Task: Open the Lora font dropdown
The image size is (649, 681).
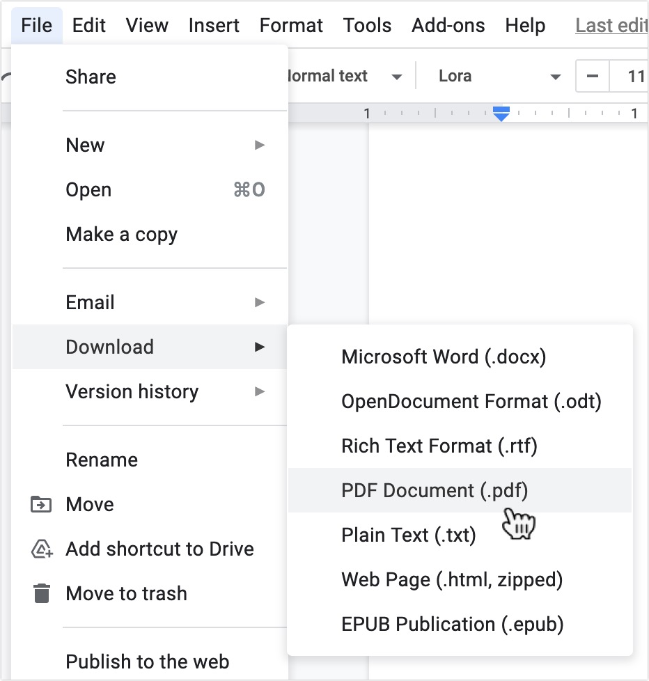Action: pyautogui.click(x=499, y=77)
